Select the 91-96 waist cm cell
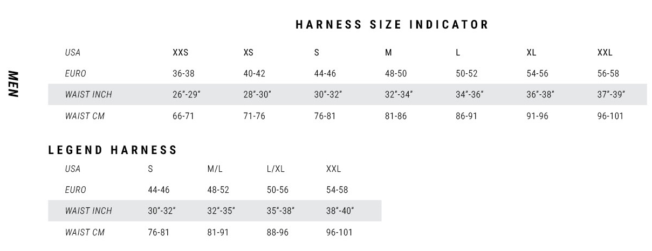The width and height of the screenshot is (652, 251). pyautogui.click(x=537, y=116)
